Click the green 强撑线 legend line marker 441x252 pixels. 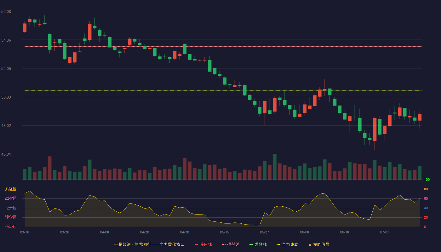251,244
